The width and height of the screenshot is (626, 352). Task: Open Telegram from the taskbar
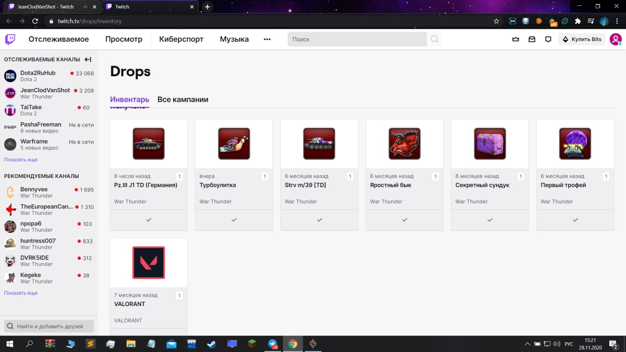273,344
